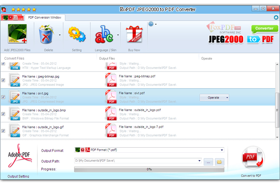Click the FoxPDF app icon in title bar
Image resolution: width=280 pixels, height=183 pixels.
[4, 9]
